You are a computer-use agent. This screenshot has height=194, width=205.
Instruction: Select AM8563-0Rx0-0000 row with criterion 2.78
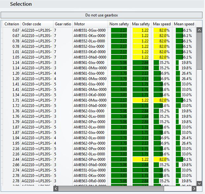pos(99,181)
